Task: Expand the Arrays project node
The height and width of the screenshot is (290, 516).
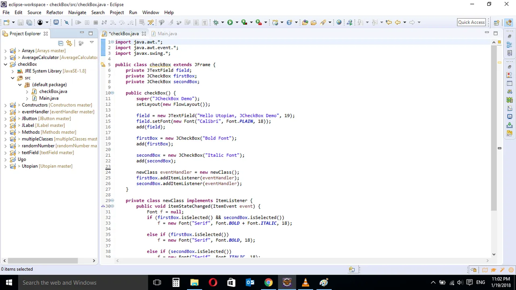Action: click(6, 51)
